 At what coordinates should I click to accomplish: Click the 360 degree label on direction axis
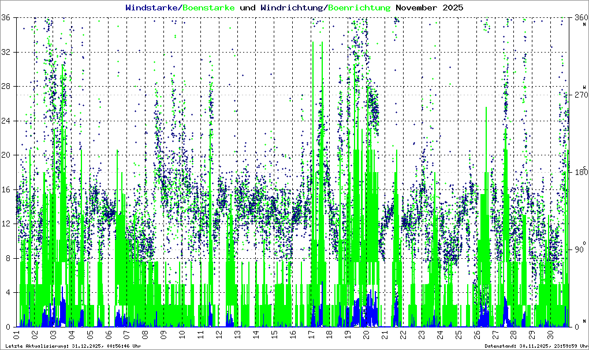(581, 18)
